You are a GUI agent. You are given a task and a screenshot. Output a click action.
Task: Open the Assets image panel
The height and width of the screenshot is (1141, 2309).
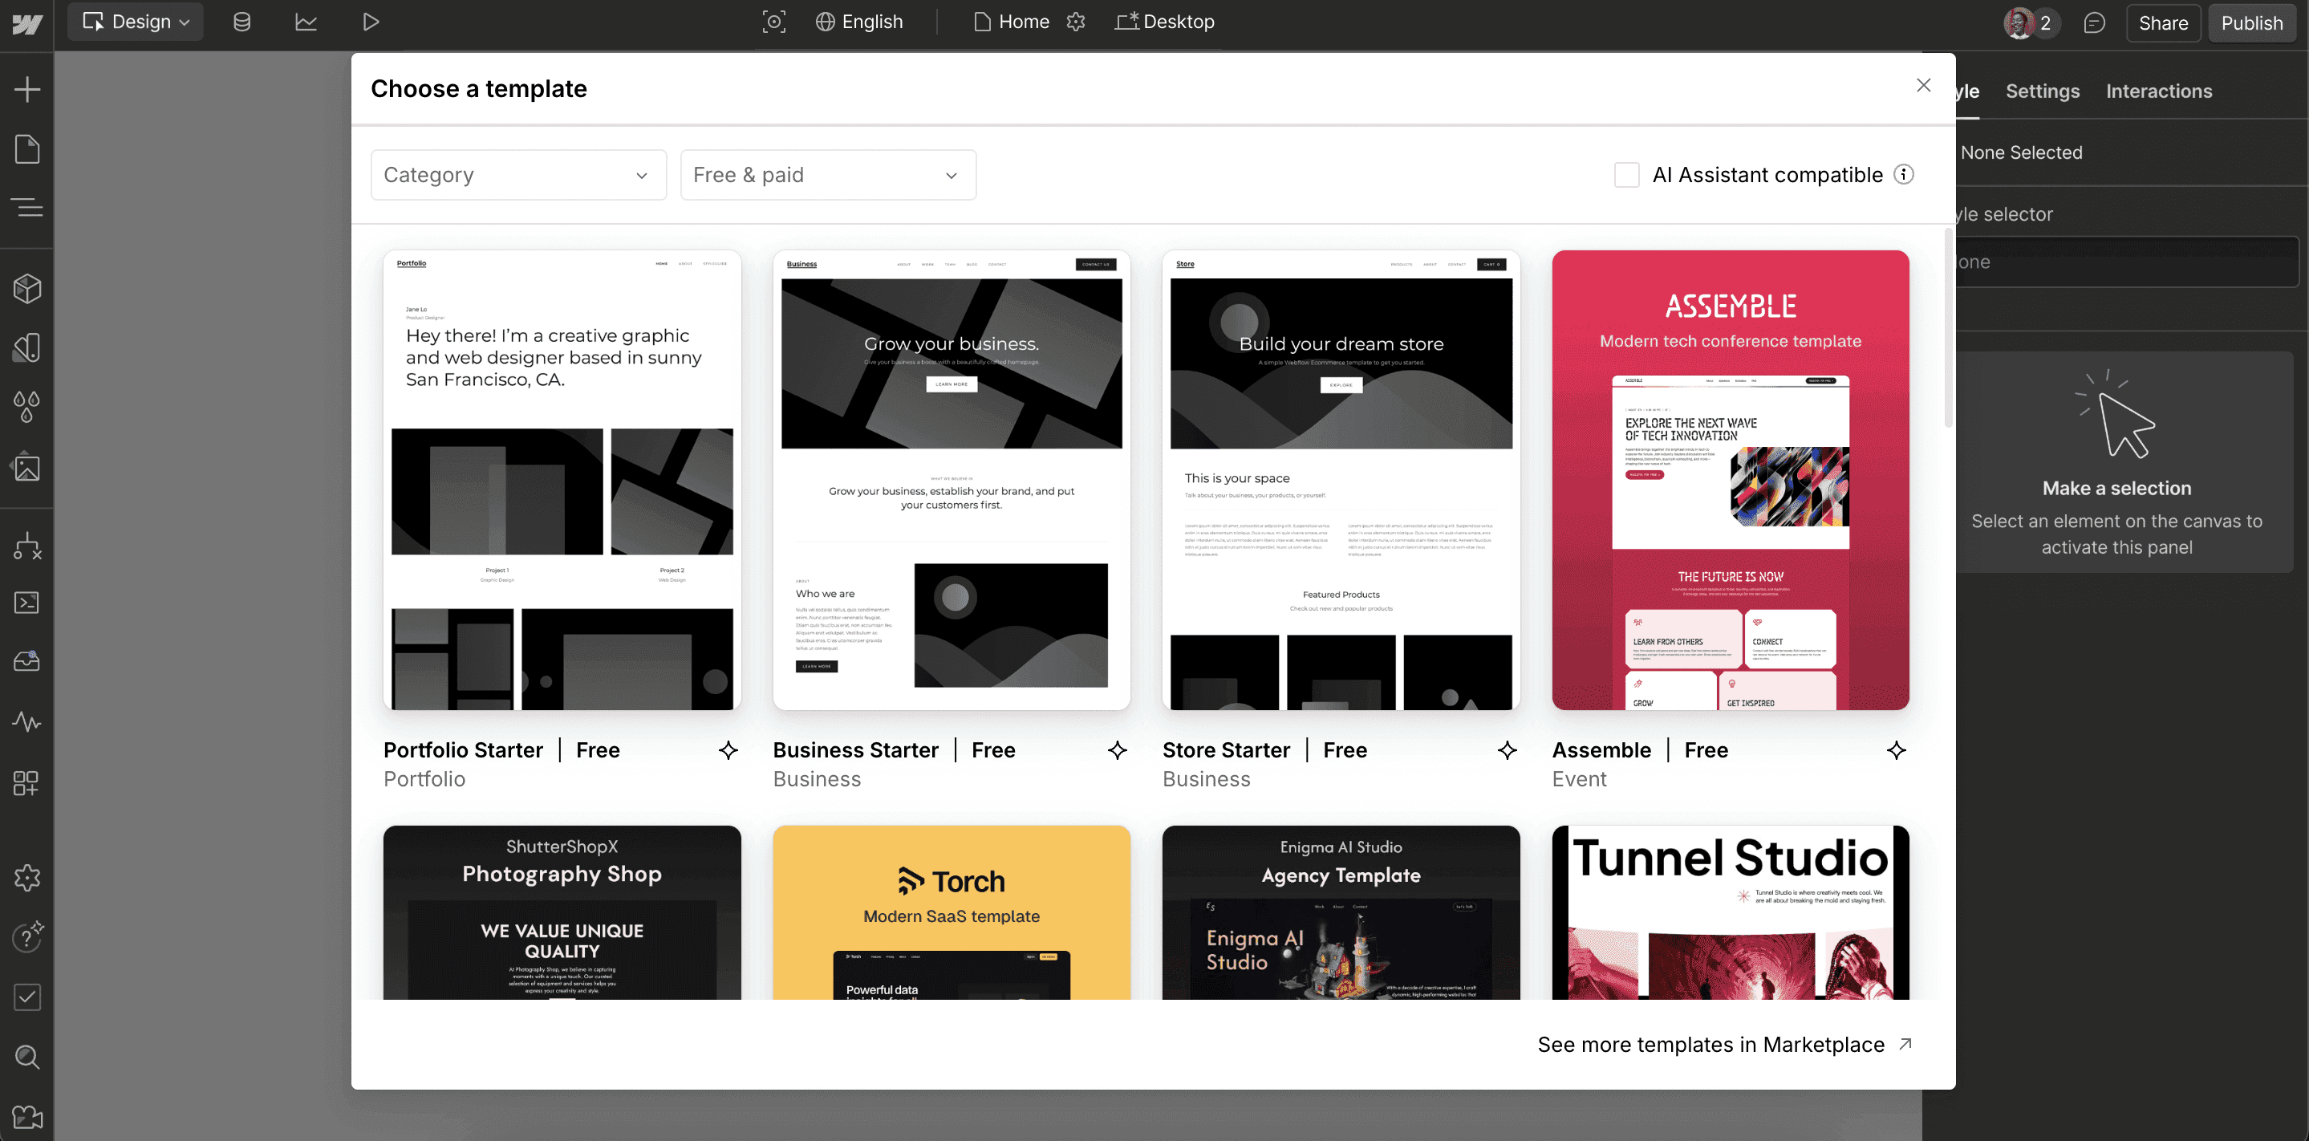27,467
